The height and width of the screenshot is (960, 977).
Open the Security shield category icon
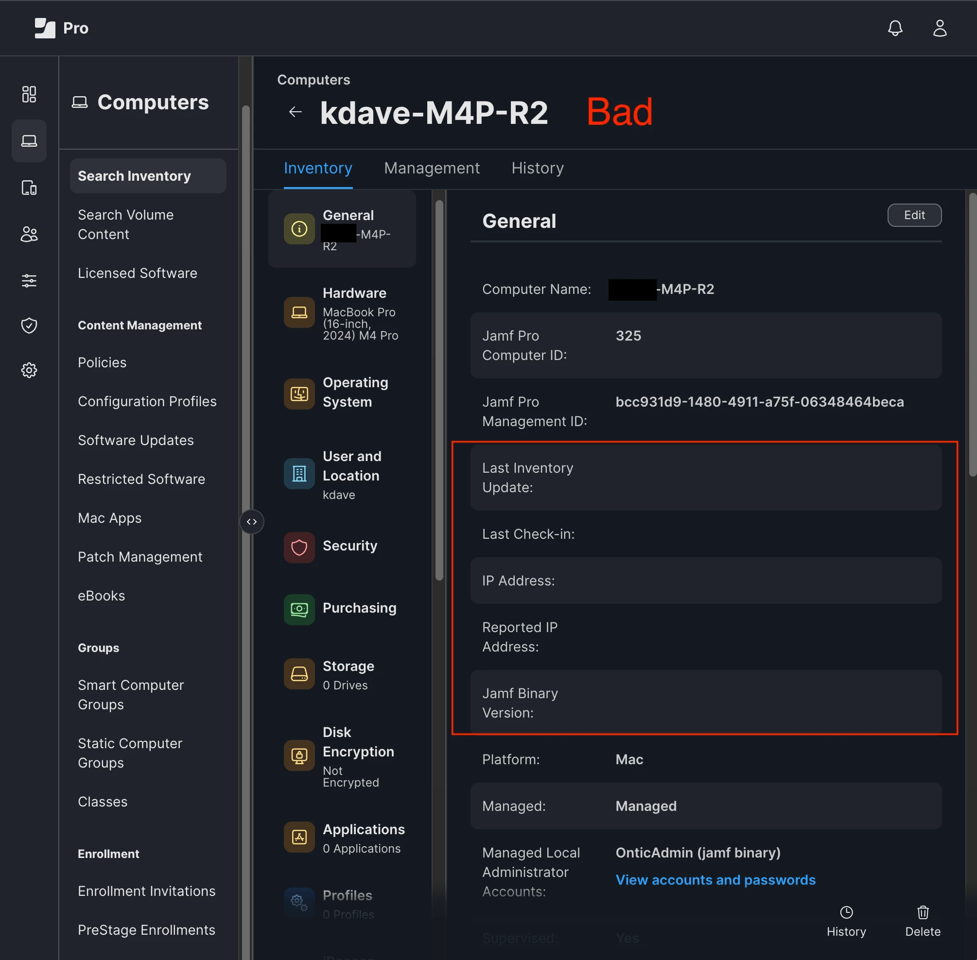299,547
